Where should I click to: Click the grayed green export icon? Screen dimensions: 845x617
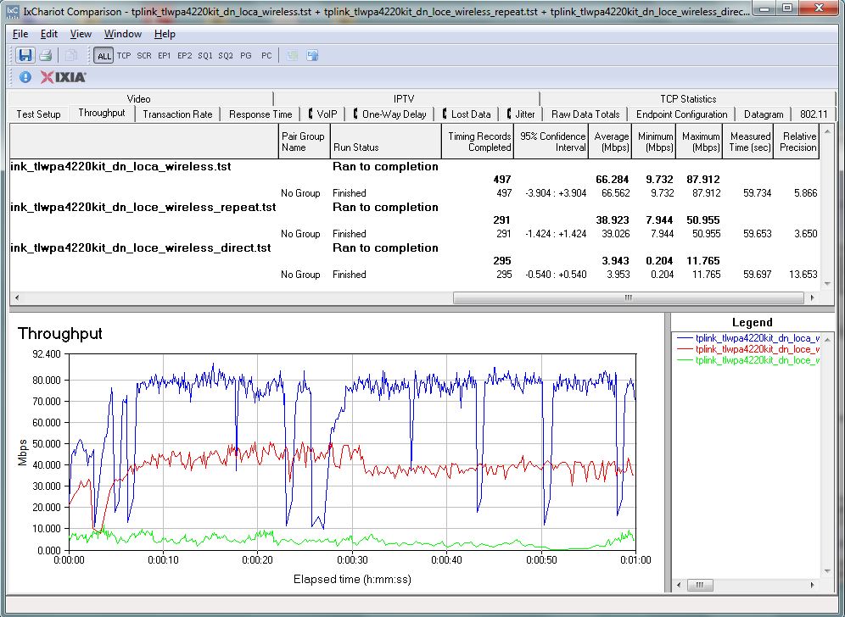click(x=292, y=55)
